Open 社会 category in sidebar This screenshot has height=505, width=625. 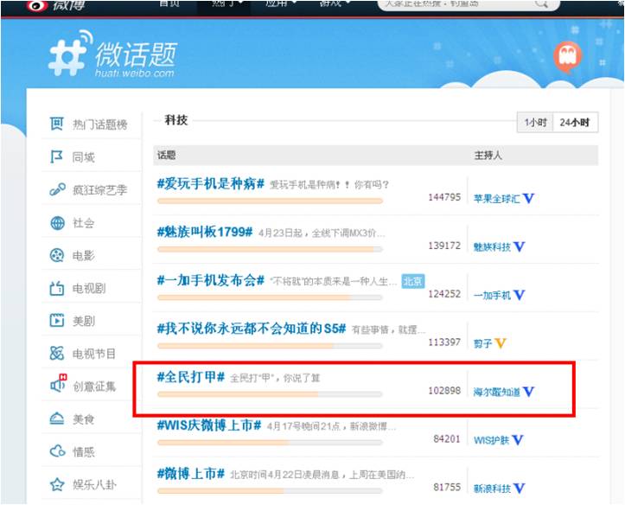(83, 223)
